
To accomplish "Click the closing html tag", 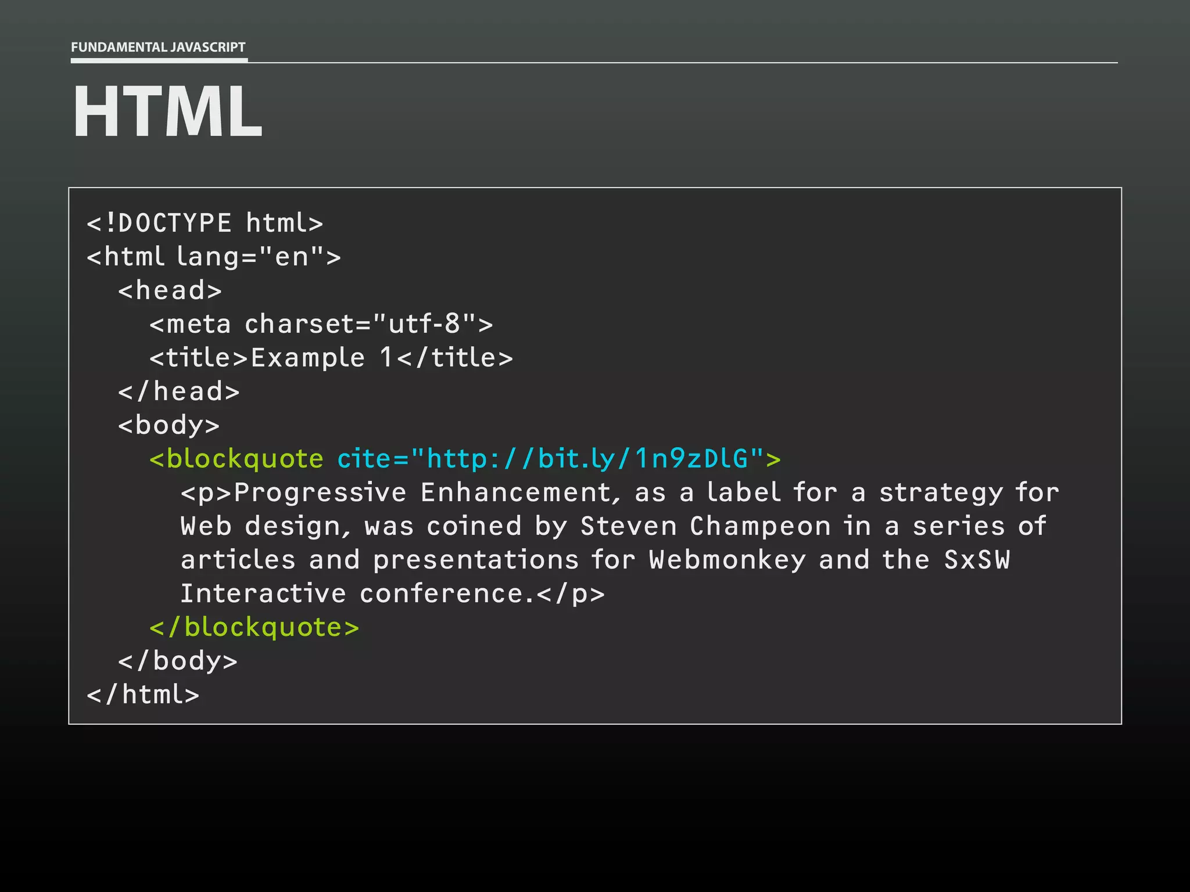I will pyautogui.click(x=143, y=695).
